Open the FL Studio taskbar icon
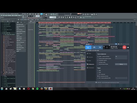The height and width of the screenshot is (103, 137). (46, 89)
